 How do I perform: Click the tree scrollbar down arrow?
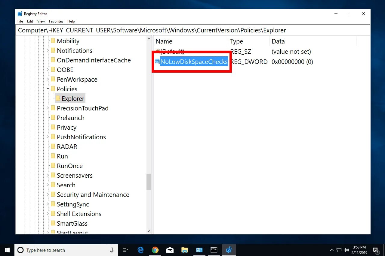[149, 231]
